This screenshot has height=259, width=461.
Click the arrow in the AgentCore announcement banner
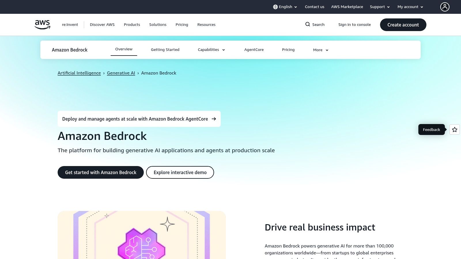[214, 119]
